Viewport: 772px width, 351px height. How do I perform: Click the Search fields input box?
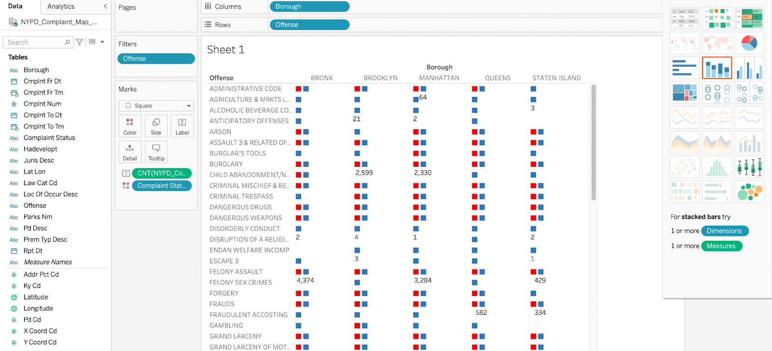coord(37,42)
